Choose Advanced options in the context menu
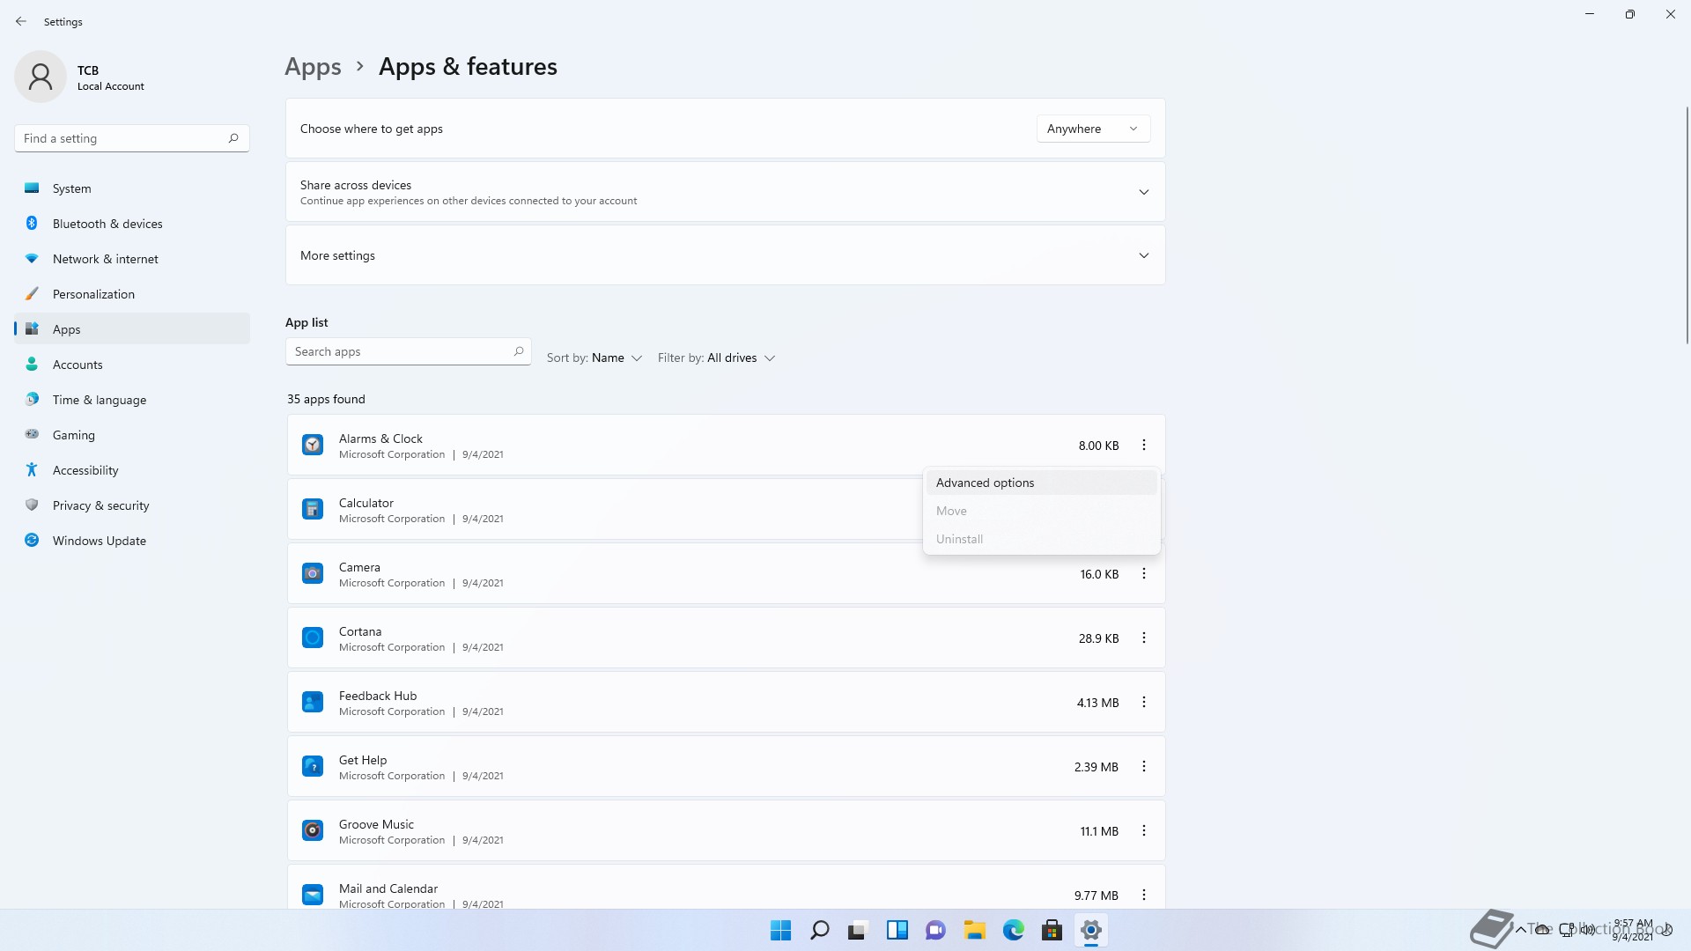 [1041, 483]
